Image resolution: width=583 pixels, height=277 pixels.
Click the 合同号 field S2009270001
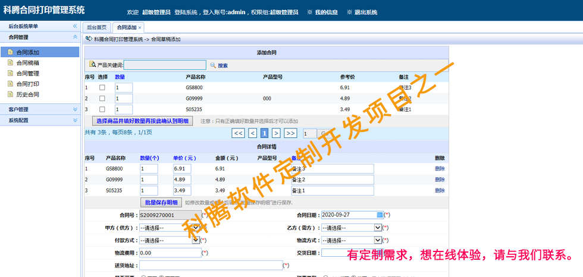tap(170, 215)
